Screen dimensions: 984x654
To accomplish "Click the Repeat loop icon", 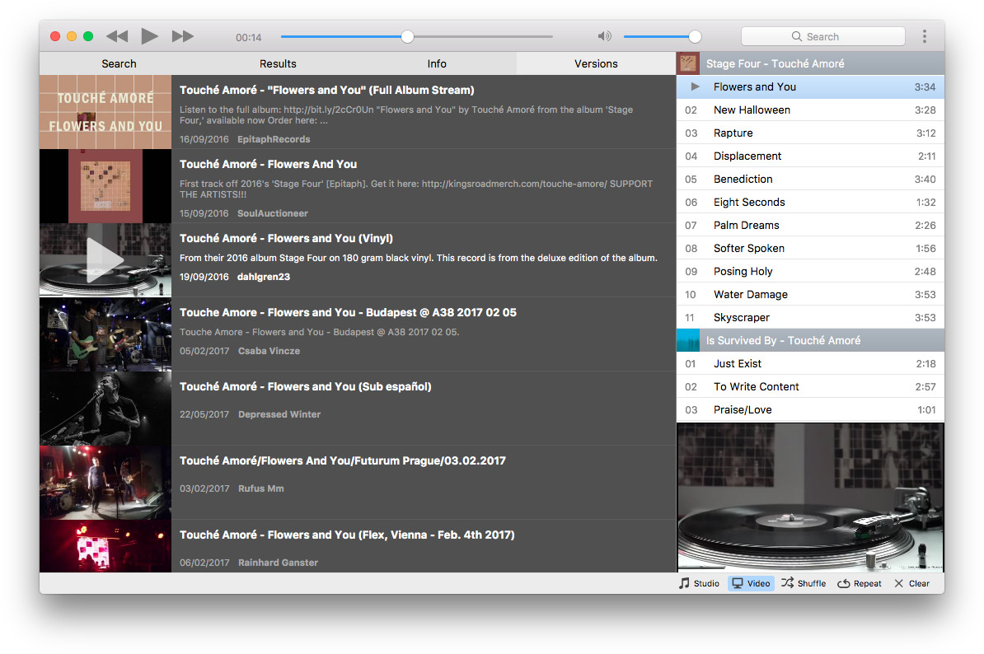I will tap(843, 583).
